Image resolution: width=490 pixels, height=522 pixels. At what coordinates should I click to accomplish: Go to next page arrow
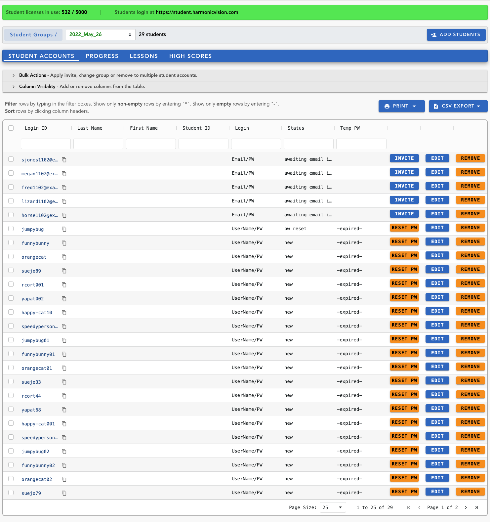(x=466, y=507)
